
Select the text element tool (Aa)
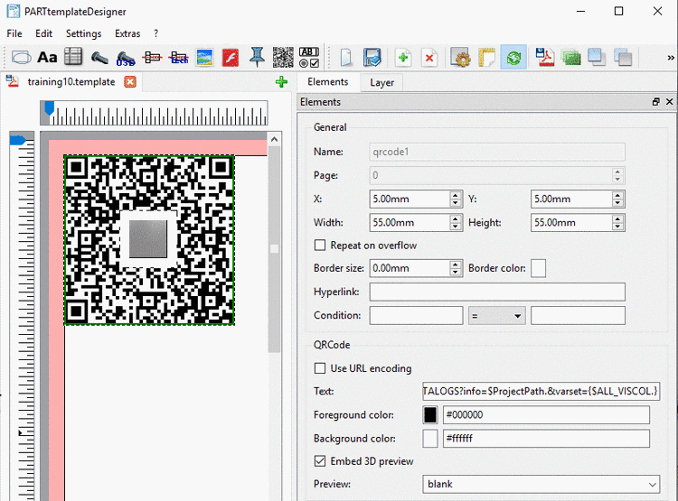pos(47,58)
